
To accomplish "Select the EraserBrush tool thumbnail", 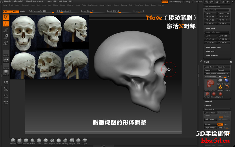I will pyautogui.click(x=226, y=88).
